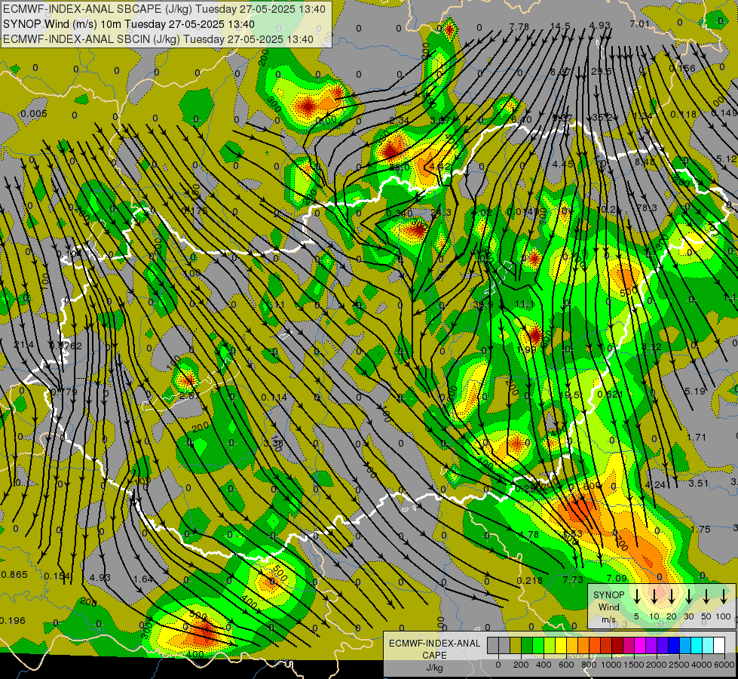This screenshot has width=738, height=679.
Task: Pick the olive swatch in CAPE legend
Action: (x=516, y=646)
